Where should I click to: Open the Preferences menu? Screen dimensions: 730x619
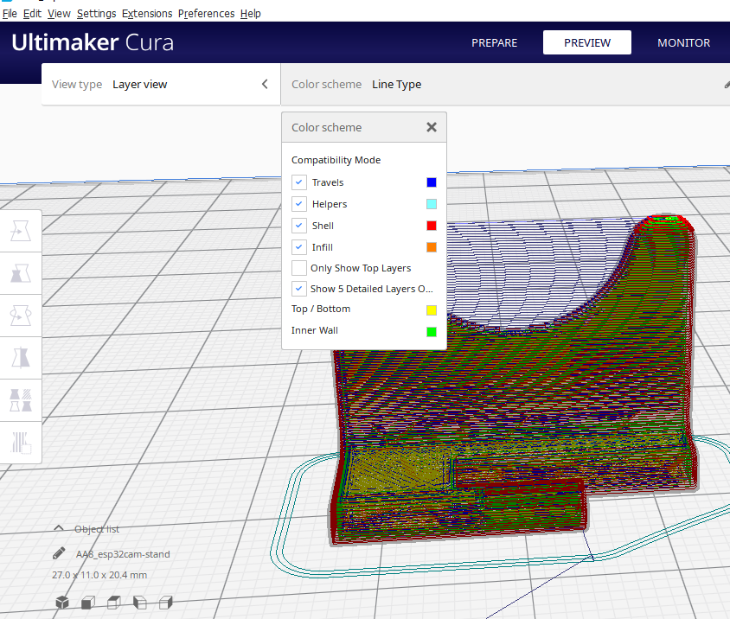point(206,14)
